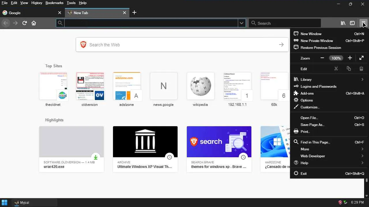Click the forward navigation arrow
This screenshot has width=369, height=207.
[x=15, y=23]
